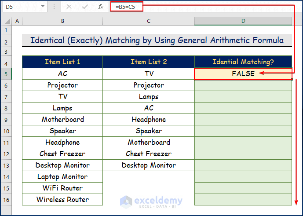Click the FALSE result cell
The image size is (303, 216).
(x=243, y=74)
